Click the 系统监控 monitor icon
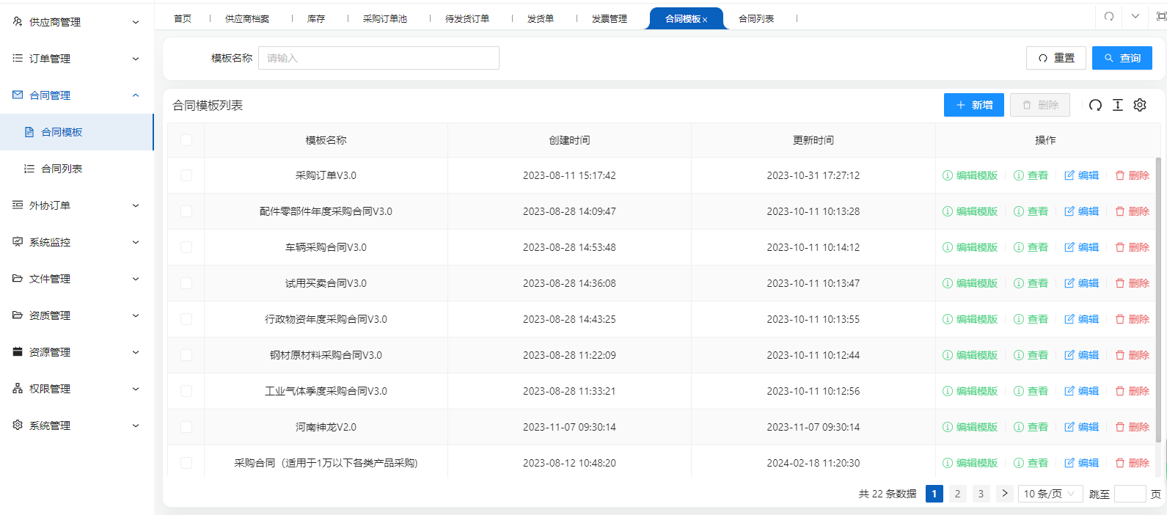Image resolution: width=1167 pixels, height=515 pixels. [18, 241]
